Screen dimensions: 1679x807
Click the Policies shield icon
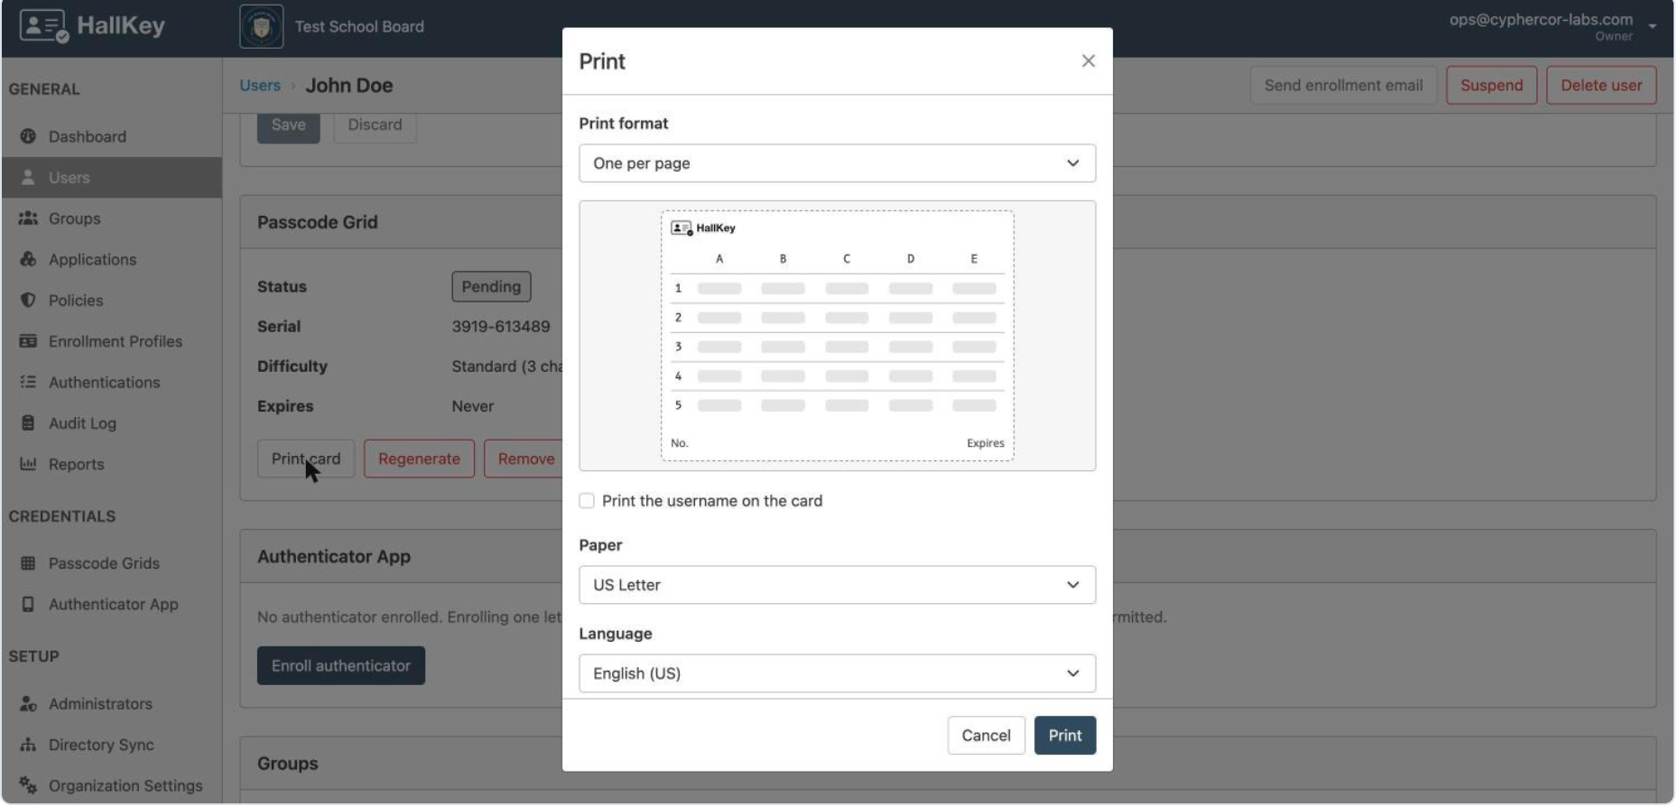(28, 300)
